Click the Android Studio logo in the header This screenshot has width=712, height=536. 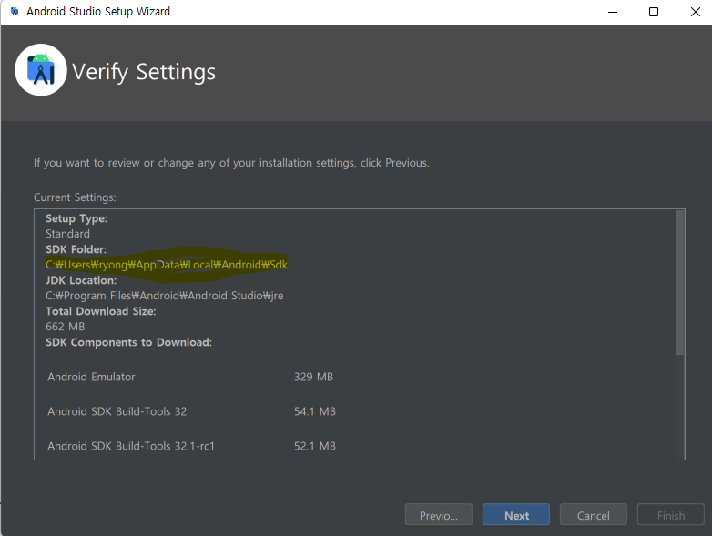41,70
